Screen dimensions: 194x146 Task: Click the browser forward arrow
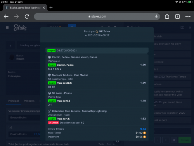click(x=16, y=16)
